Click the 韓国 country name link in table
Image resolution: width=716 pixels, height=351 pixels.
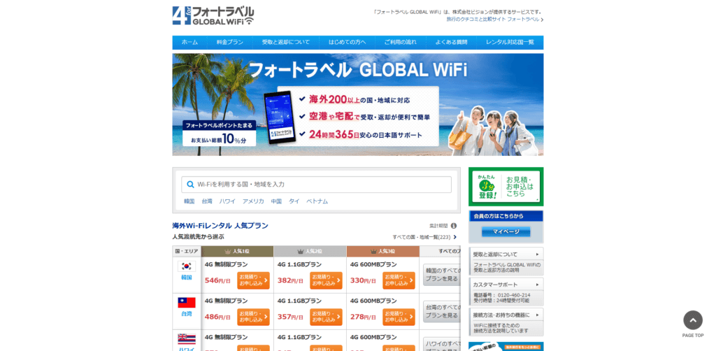coord(186,278)
